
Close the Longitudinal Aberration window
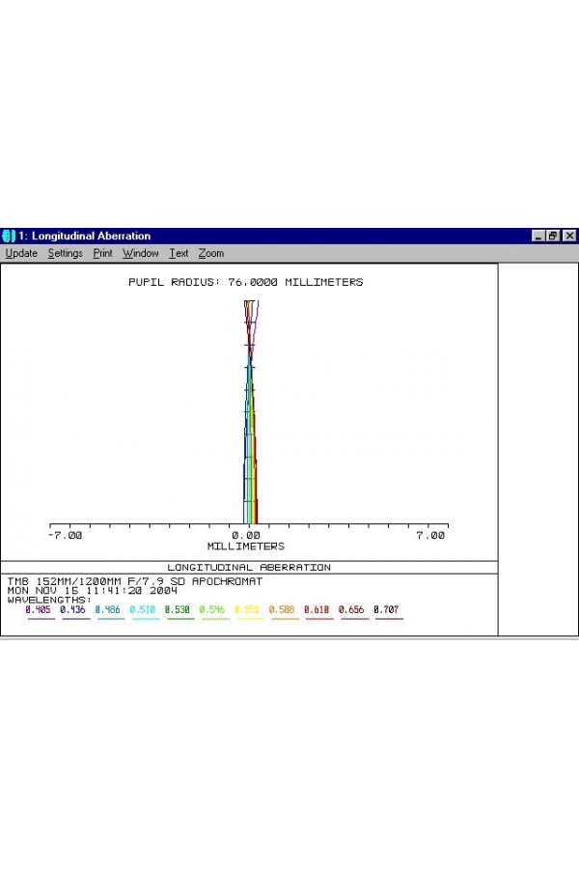point(569,236)
